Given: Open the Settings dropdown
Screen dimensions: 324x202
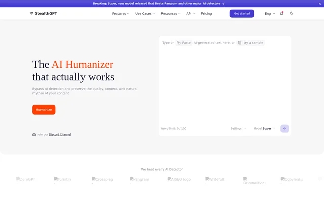Looking at the screenshot, I should (238, 128).
